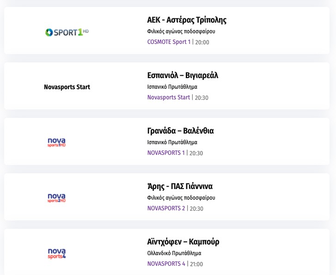Select the purple COSMOTE Sport 1 channel link
336x275 pixels.
(169, 42)
